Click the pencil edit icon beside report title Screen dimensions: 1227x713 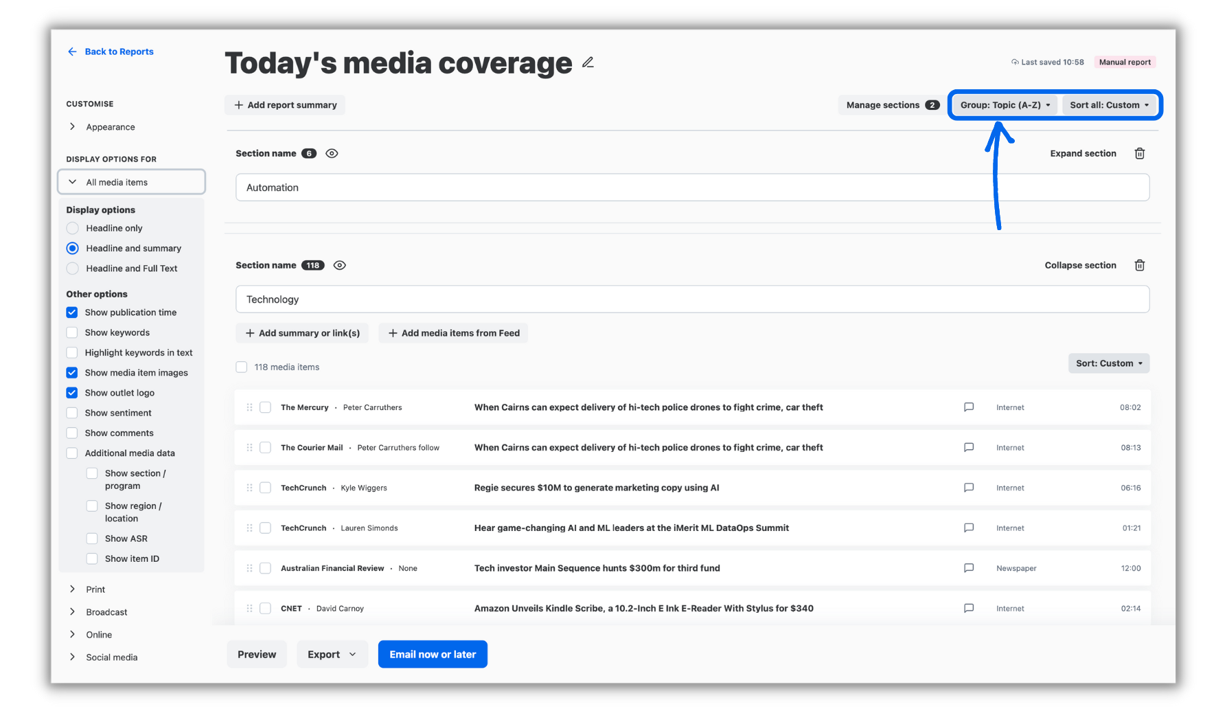coord(588,63)
